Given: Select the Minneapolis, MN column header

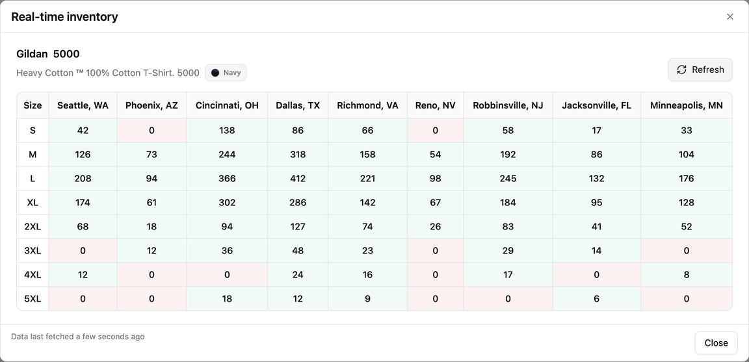Looking at the screenshot, I should [x=687, y=105].
